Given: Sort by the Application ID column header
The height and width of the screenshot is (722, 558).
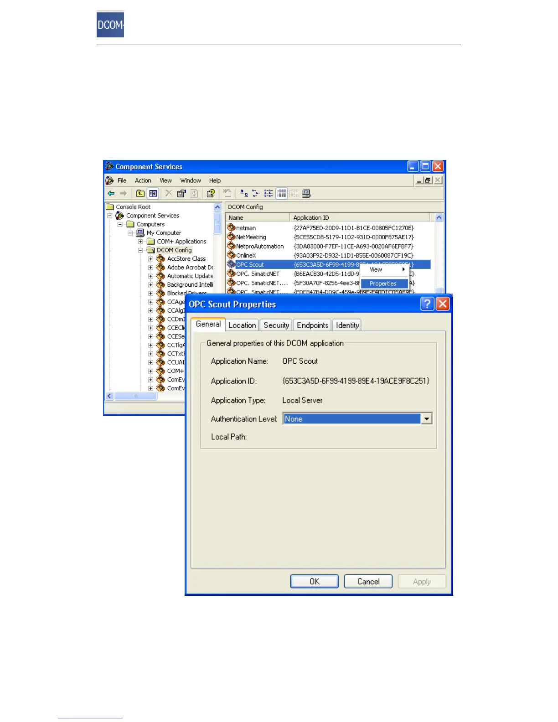Looking at the screenshot, I should coord(360,217).
